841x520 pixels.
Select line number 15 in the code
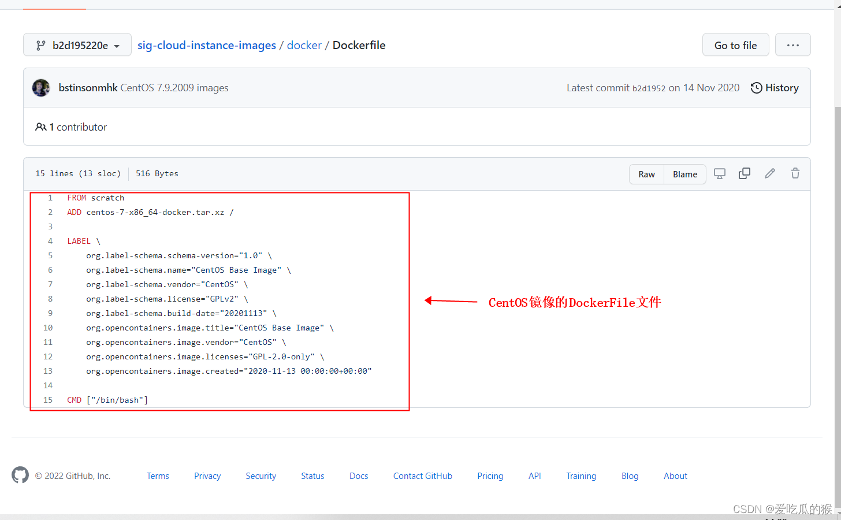point(48,400)
